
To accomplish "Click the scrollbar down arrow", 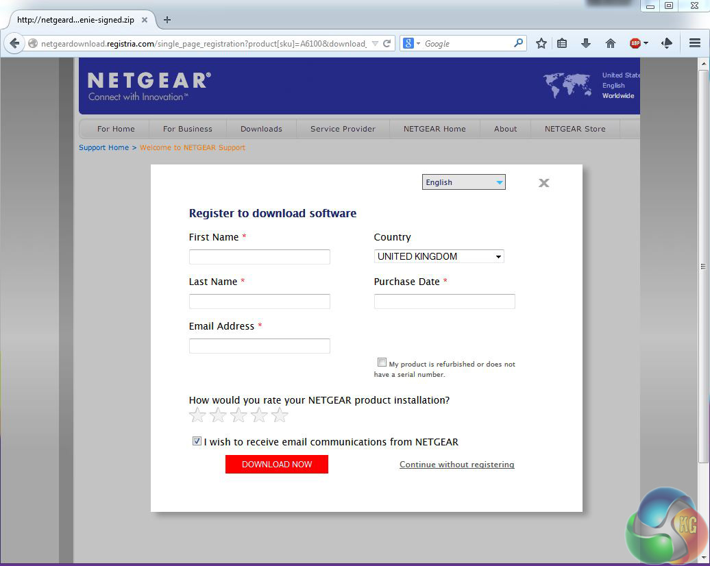I will (703, 557).
